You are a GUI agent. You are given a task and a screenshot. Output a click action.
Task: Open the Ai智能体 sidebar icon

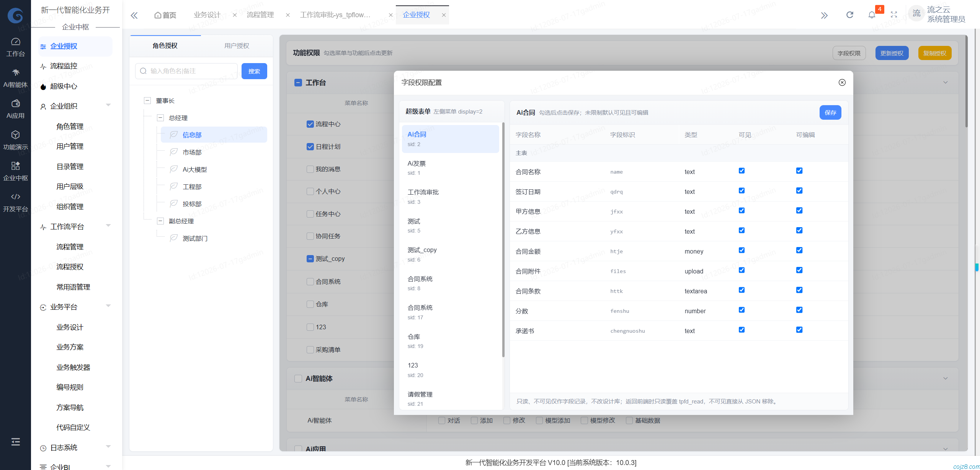pyautogui.click(x=15, y=73)
